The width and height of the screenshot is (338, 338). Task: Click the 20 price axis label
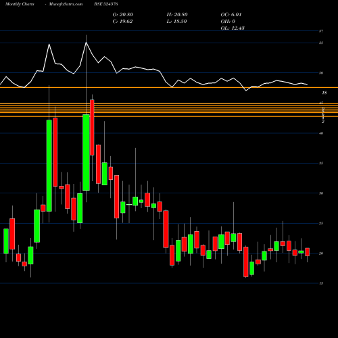coord(321,254)
